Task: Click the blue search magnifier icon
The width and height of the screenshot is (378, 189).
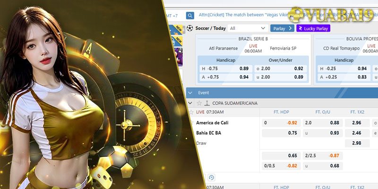Action: [190, 16]
